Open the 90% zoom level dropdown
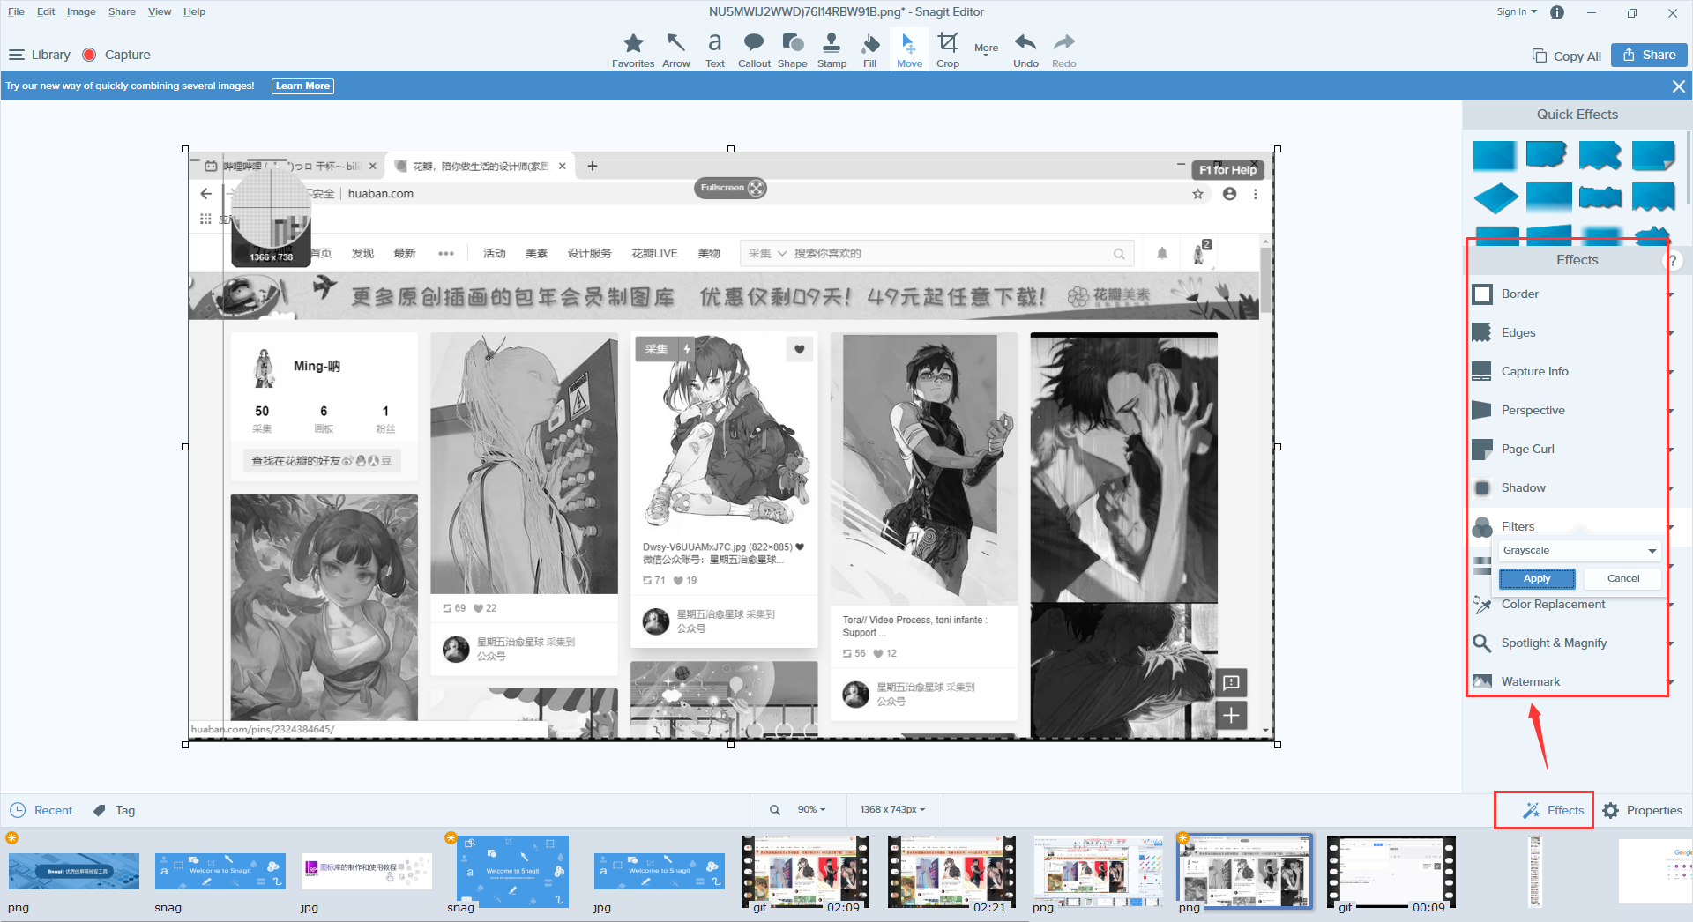1693x922 pixels. pos(811,810)
